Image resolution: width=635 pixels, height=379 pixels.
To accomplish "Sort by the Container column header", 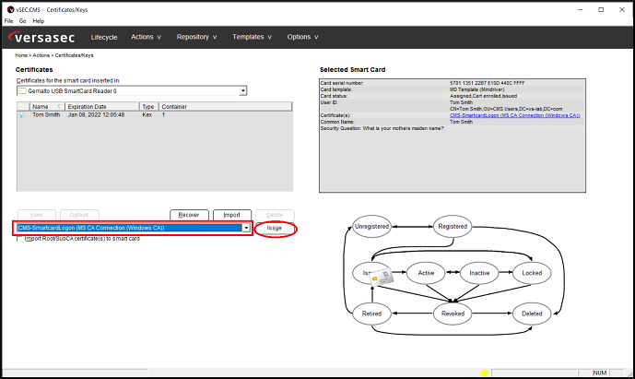I will (x=225, y=107).
